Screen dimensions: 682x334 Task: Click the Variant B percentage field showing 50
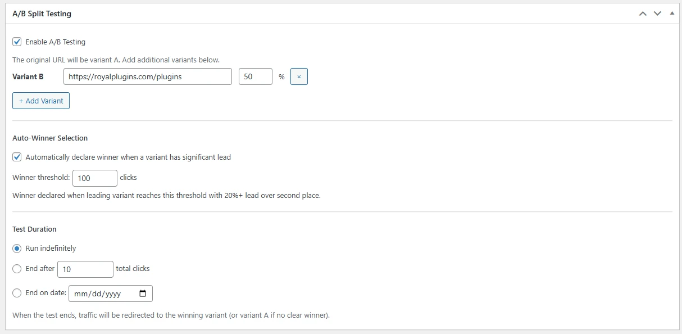pyautogui.click(x=255, y=76)
